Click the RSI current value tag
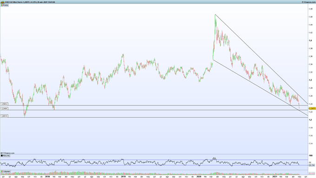 pos(312,165)
